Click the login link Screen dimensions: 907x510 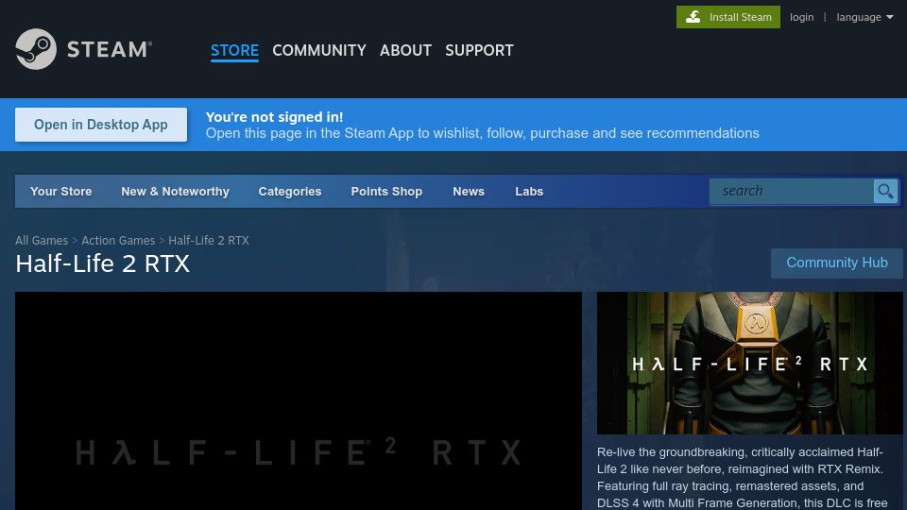802,17
